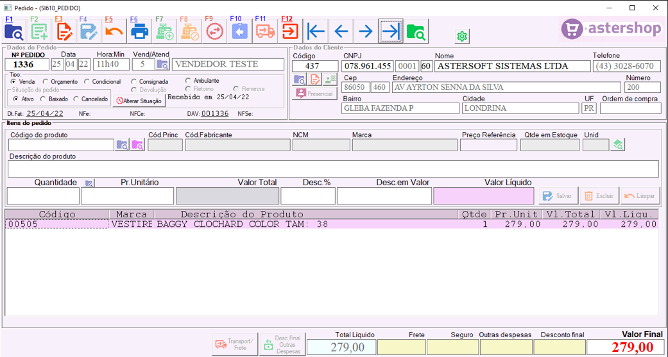Viewport: 668px width, 357px height.
Task: Click the Pr.Unitário input field
Action: [x=128, y=195]
